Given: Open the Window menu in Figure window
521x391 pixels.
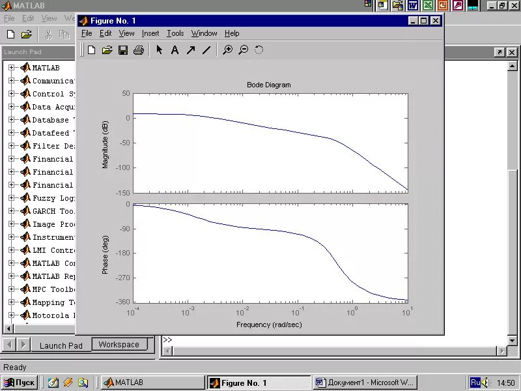Looking at the screenshot, I should tap(204, 33).
